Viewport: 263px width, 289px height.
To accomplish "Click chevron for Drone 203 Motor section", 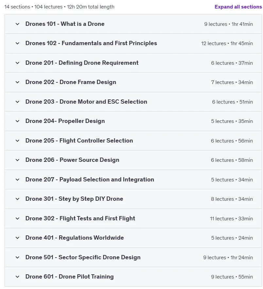I will 17,102.
